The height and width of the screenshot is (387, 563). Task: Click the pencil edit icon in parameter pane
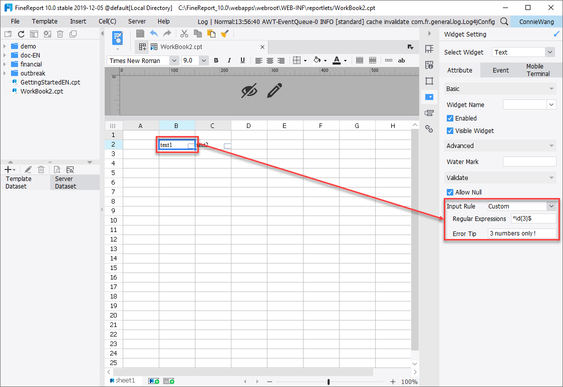coord(274,90)
